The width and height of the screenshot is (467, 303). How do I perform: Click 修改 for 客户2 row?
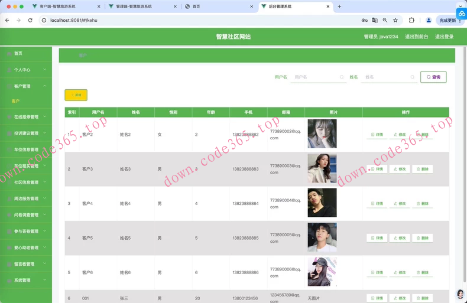click(x=400, y=135)
